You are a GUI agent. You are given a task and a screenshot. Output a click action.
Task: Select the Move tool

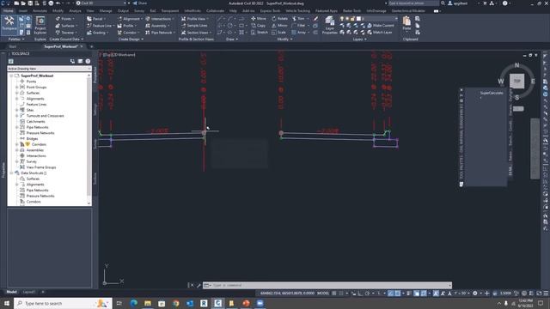259,19
